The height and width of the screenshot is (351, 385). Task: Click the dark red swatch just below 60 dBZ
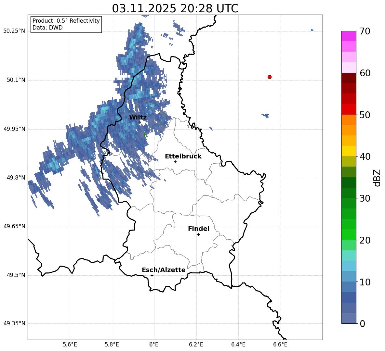pyautogui.click(x=349, y=78)
